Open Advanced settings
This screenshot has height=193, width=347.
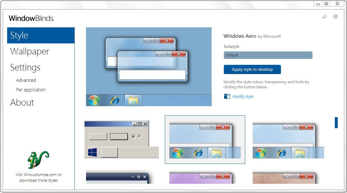coord(26,80)
